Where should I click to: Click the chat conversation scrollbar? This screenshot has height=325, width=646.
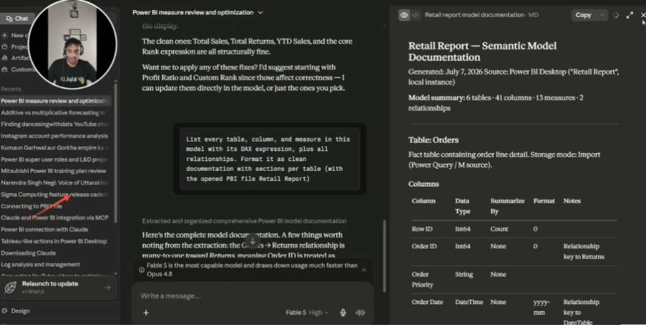point(385,256)
